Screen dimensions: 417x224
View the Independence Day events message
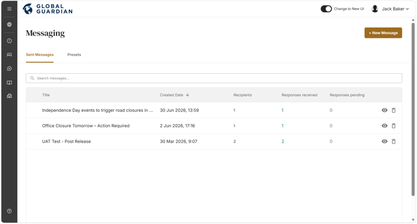[x=385, y=110]
